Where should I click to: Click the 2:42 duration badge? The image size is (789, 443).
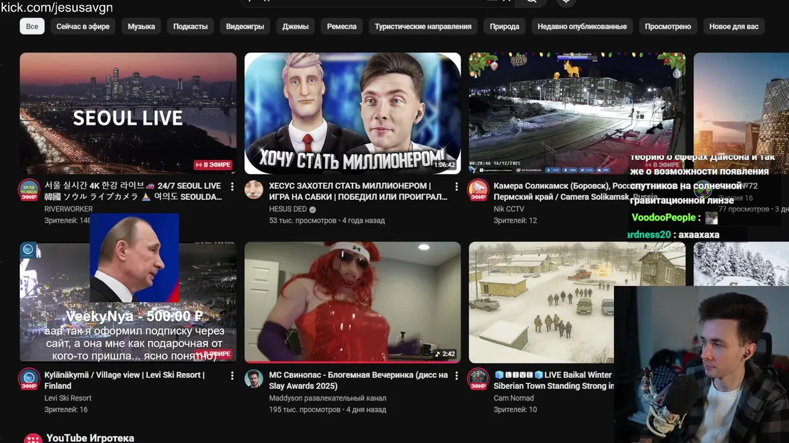[x=445, y=354]
